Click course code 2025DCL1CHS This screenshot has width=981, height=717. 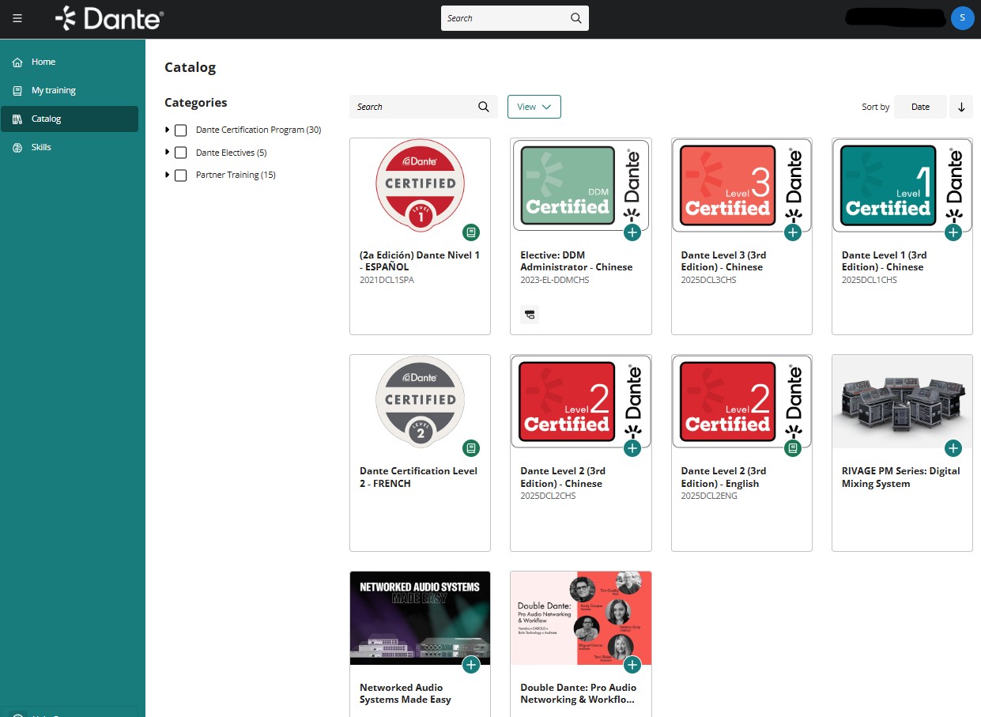coord(870,280)
